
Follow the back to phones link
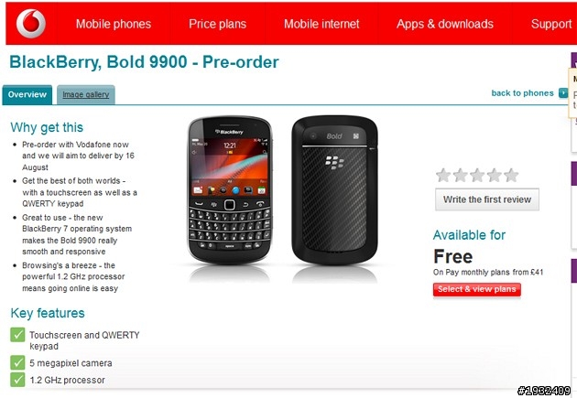tap(523, 93)
